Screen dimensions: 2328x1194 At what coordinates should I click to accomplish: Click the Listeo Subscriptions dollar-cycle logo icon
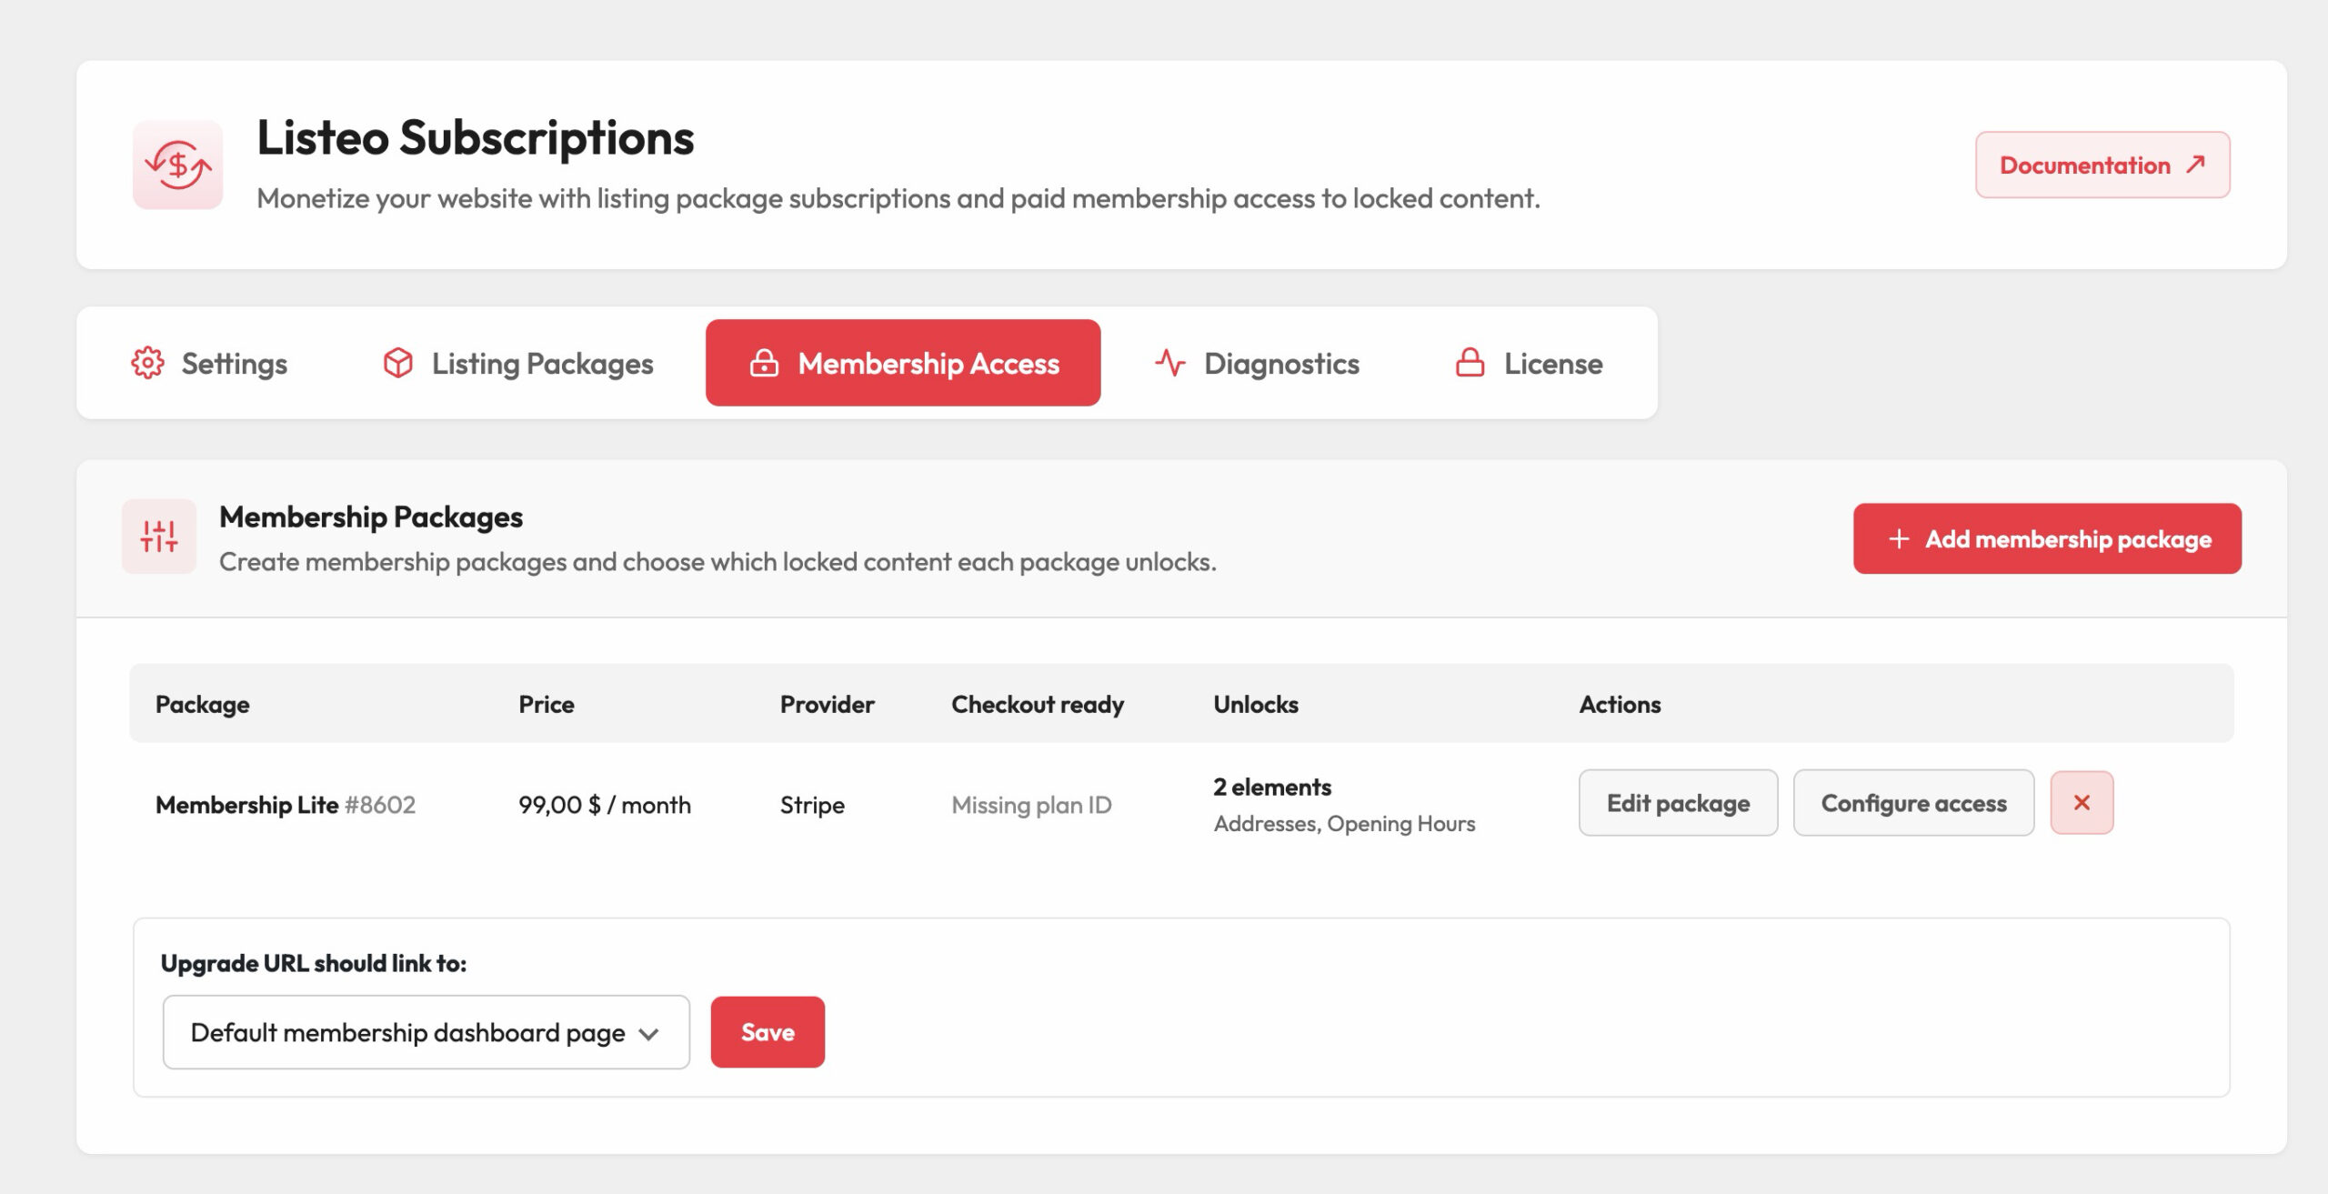point(178,165)
